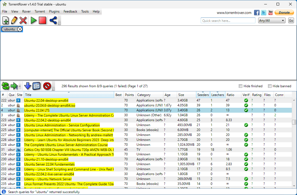Open the Torrent menu

(x=40, y=11)
